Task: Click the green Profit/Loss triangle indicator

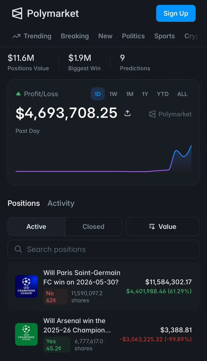Action: tap(18, 94)
